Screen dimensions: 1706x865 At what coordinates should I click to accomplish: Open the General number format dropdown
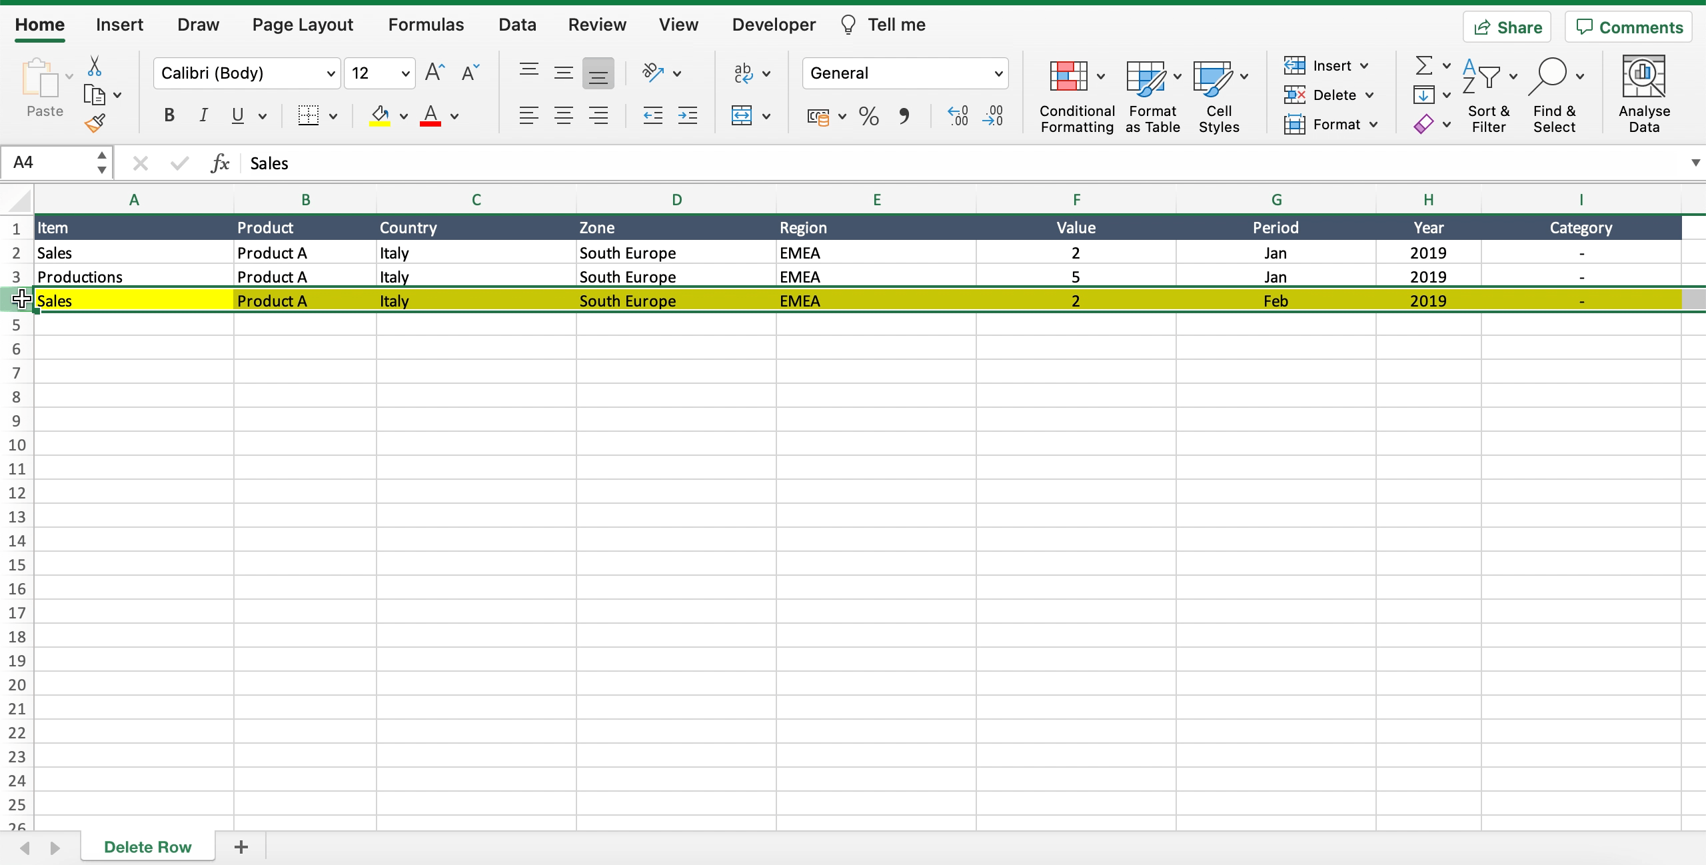click(998, 73)
